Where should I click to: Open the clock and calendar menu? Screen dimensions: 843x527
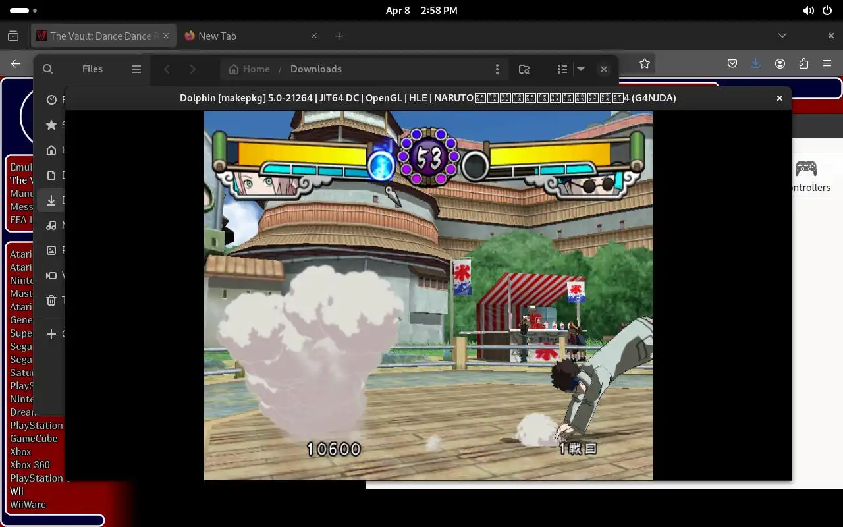[421, 11]
